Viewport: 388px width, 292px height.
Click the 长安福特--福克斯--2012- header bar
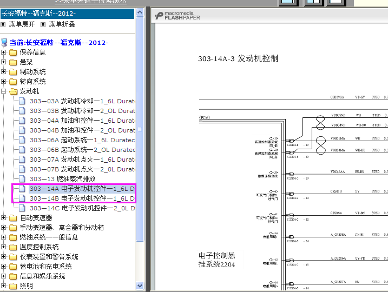tap(67, 14)
